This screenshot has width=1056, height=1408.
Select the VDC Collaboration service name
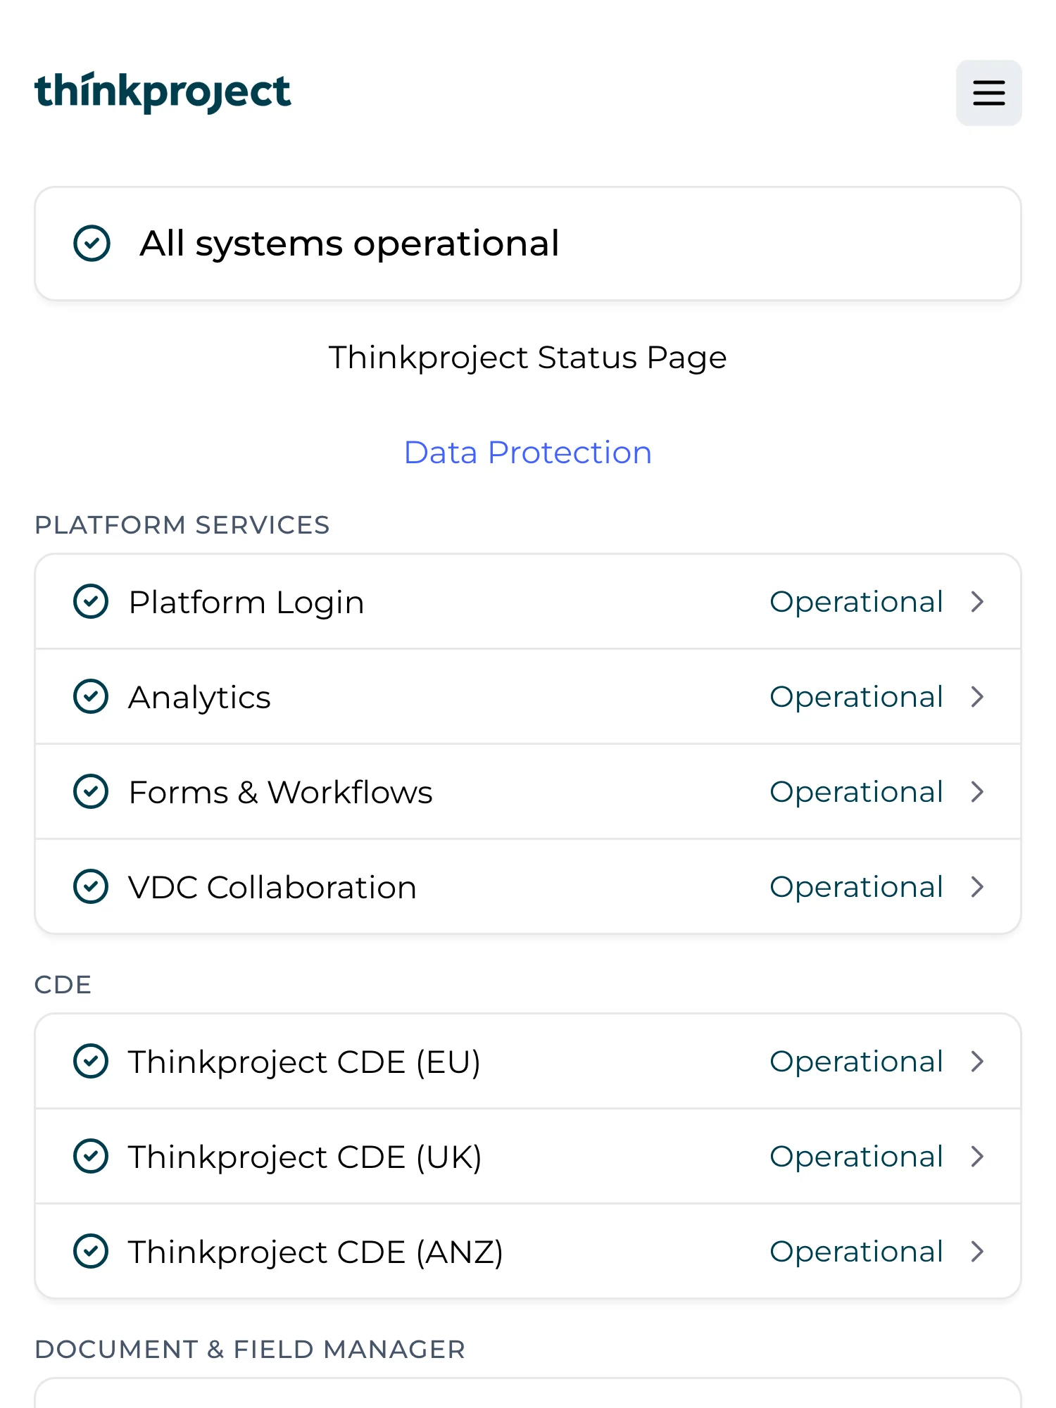pos(272,888)
